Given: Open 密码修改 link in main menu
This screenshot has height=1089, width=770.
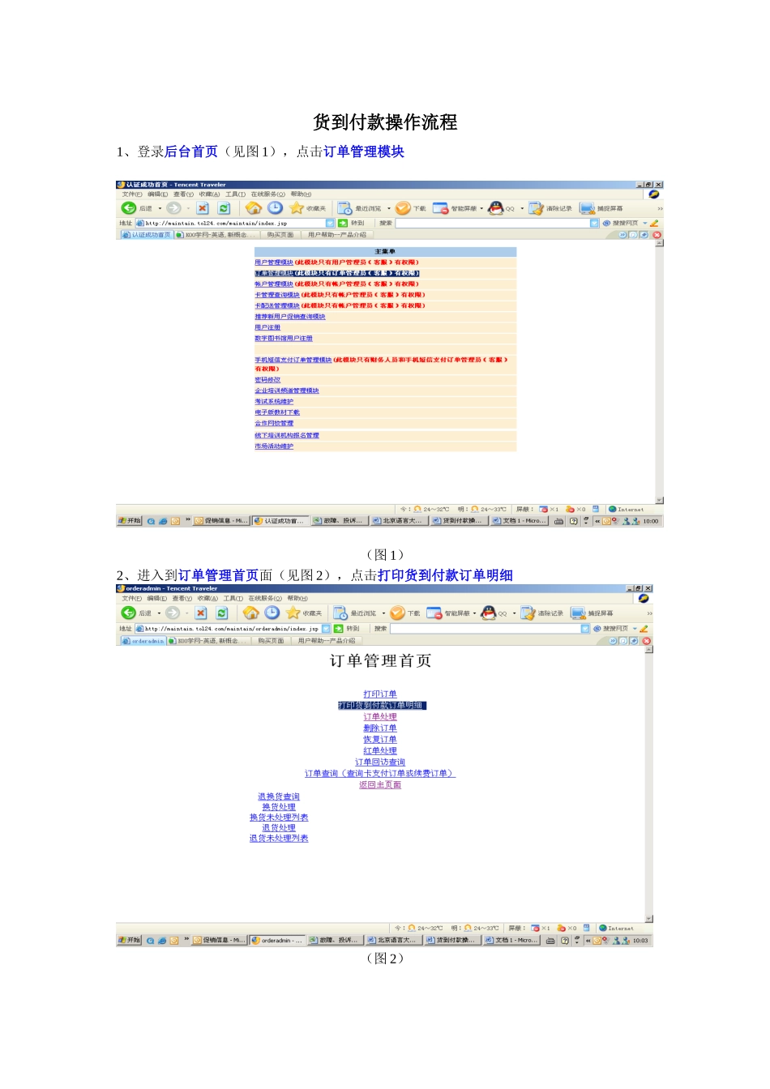Looking at the screenshot, I should 267,380.
